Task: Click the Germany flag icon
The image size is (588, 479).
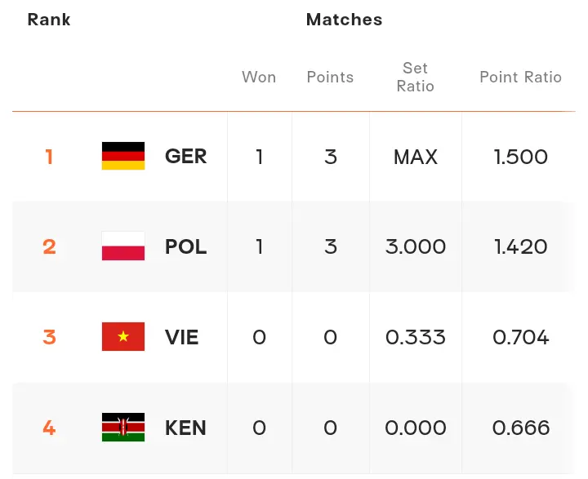Action: (123, 156)
